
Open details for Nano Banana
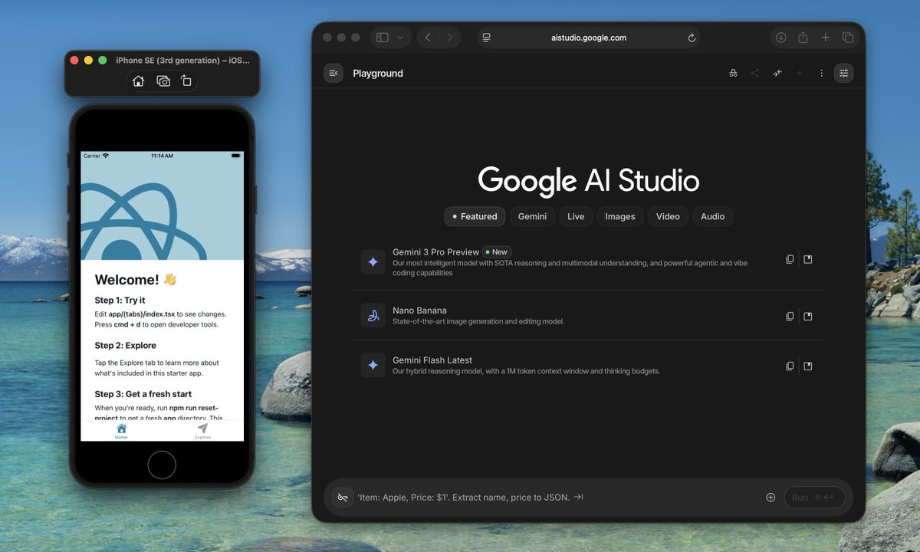[x=808, y=316]
